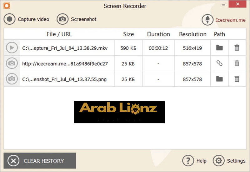Delete the 13.37.55.png screenshot entry
The height and width of the screenshot is (172, 250).
pyautogui.click(x=237, y=79)
